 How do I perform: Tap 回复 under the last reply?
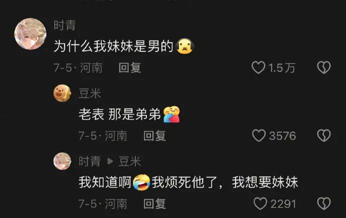point(154,203)
